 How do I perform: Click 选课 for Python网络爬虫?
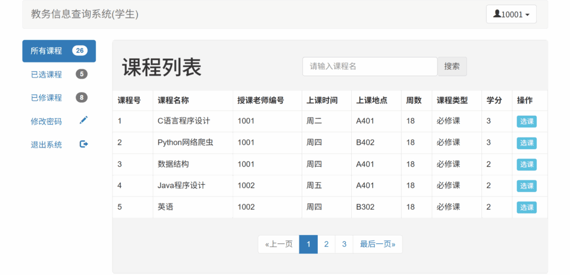(x=527, y=143)
